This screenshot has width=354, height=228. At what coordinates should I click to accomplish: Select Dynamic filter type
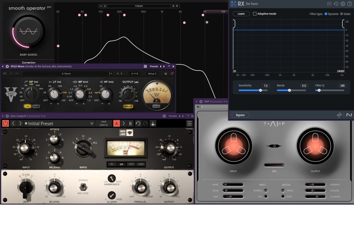click(x=326, y=14)
